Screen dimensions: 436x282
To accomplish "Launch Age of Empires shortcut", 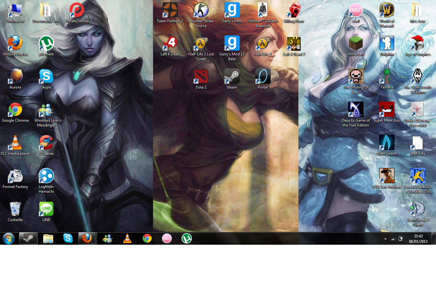I will point(417,47).
